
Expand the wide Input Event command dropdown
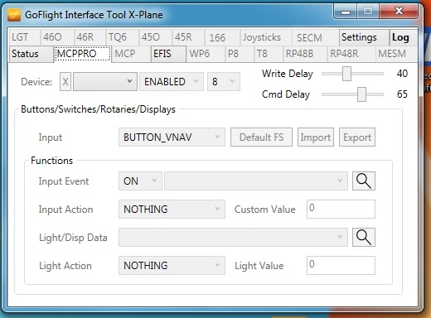click(x=256, y=181)
